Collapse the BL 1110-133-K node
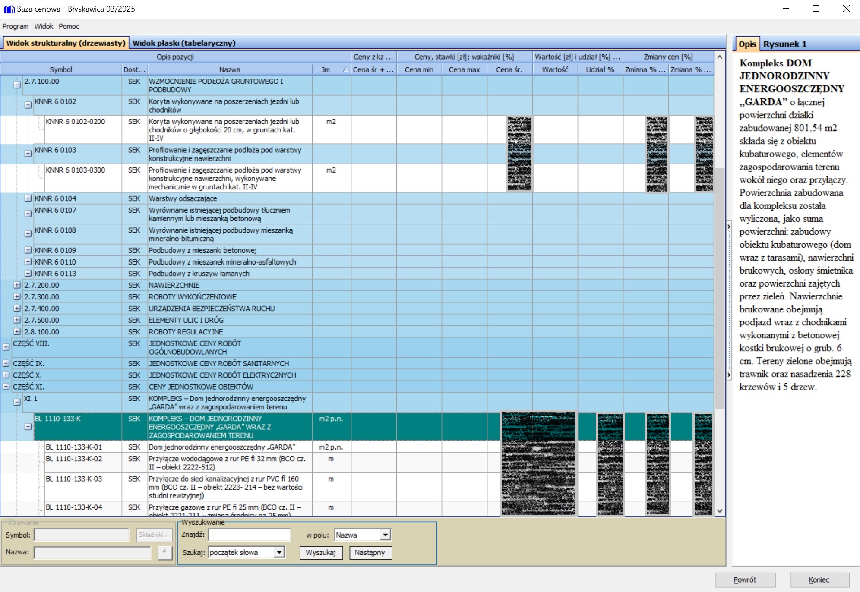860x592 pixels. (x=28, y=427)
